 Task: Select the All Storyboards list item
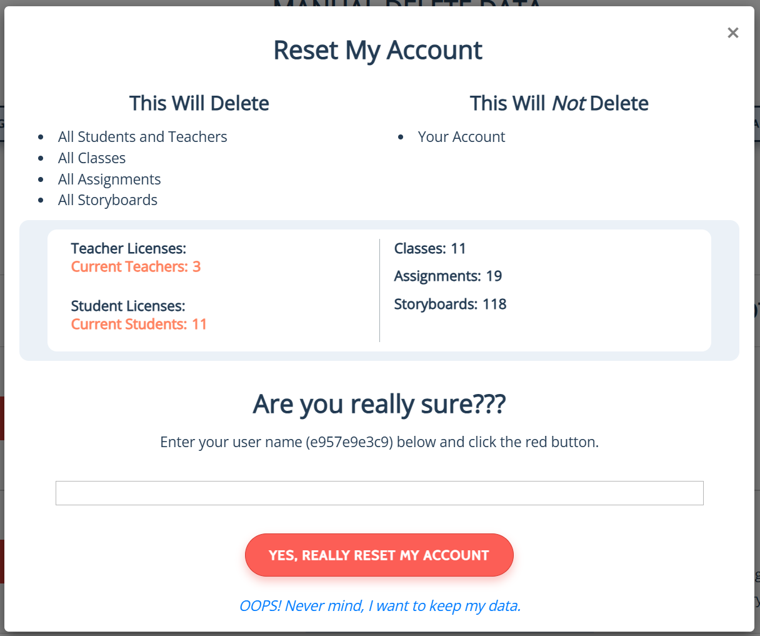(x=107, y=200)
